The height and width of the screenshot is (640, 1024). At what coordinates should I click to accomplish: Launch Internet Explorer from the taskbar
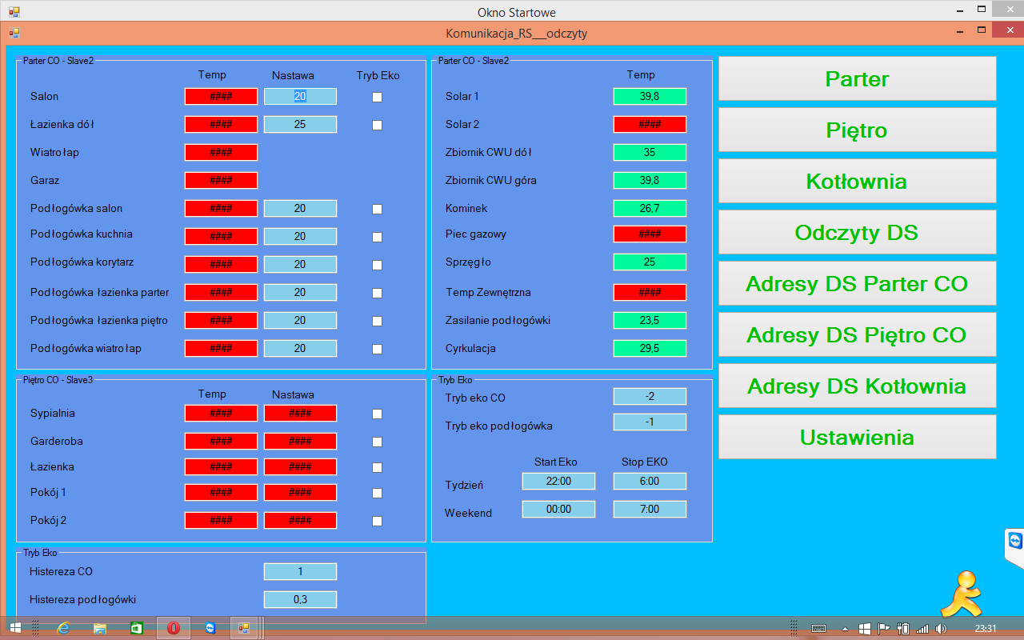63,628
